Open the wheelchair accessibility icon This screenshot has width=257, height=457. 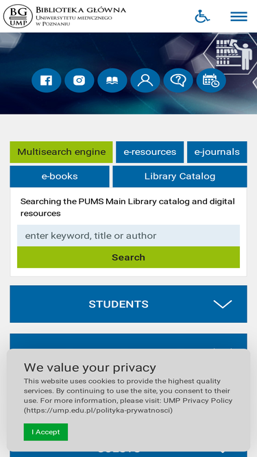click(x=202, y=16)
